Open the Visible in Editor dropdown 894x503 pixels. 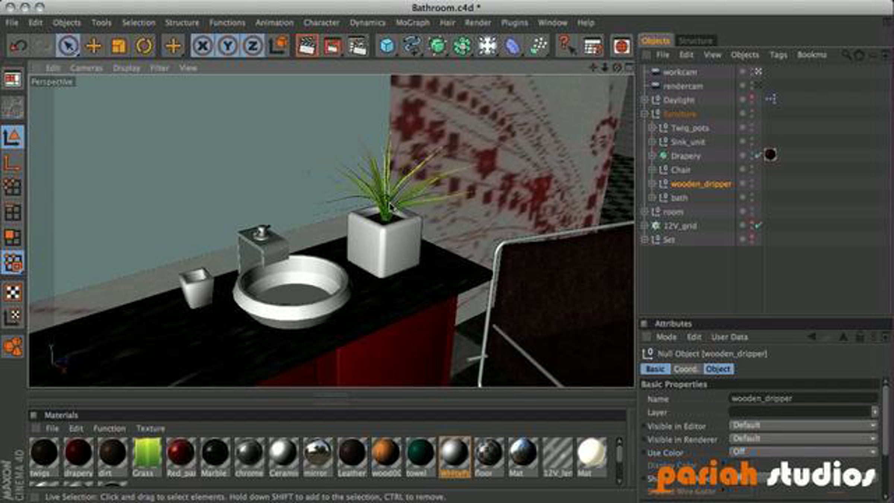pos(803,425)
